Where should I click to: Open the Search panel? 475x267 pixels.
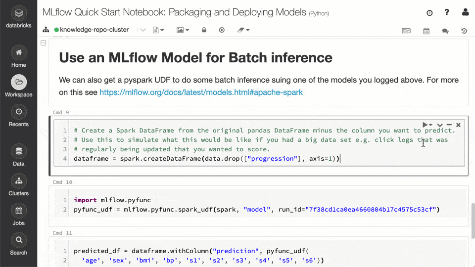18,245
